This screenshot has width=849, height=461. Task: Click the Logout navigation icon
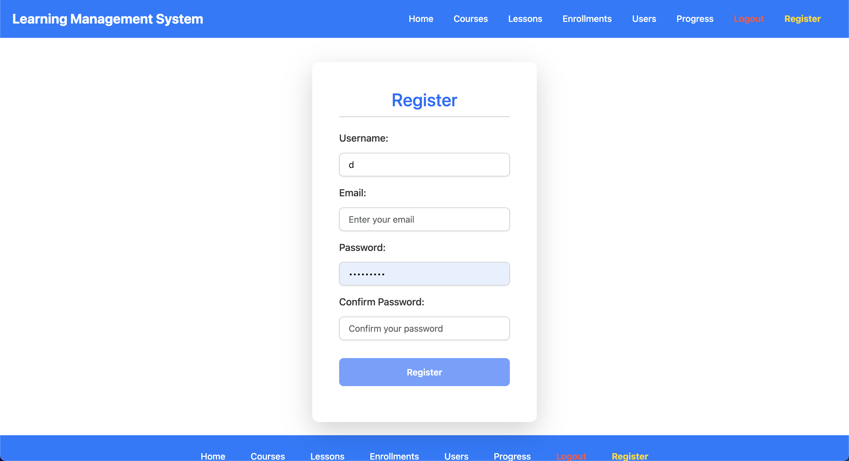coord(749,19)
